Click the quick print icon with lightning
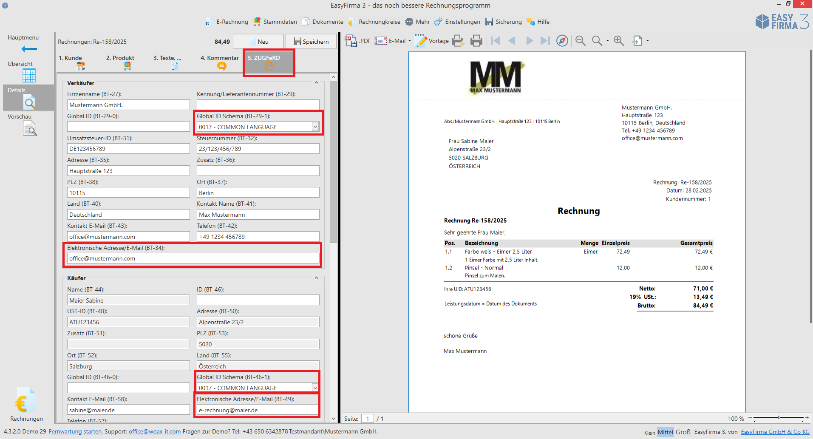813x439 pixels. pyautogui.click(x=458, y=41)
